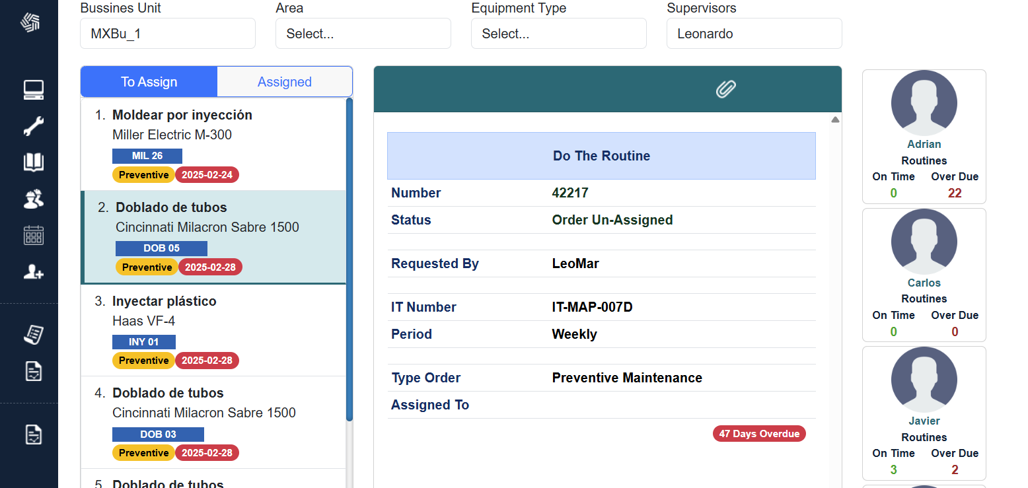Select Adrian's avatar picture
The width and height of the screenshot is (1028, 488).
click(924, 103)
